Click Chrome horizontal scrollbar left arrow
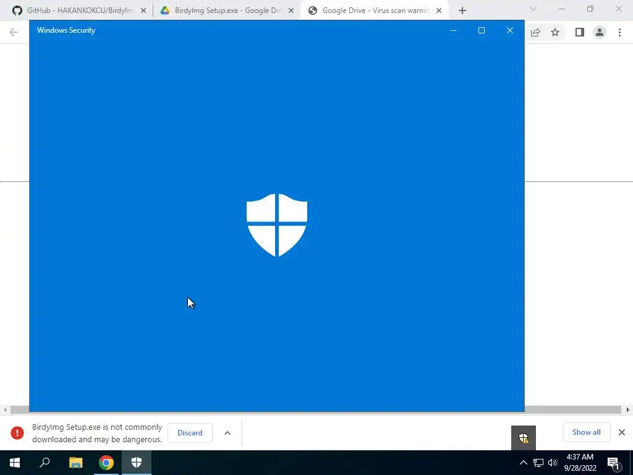This screenshot has width=633, height=475. (x=5, y=409)
